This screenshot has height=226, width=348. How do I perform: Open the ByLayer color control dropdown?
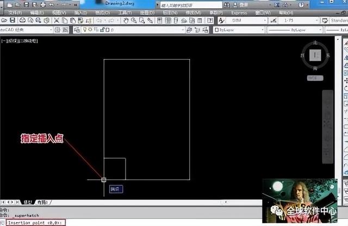point(262,30)
